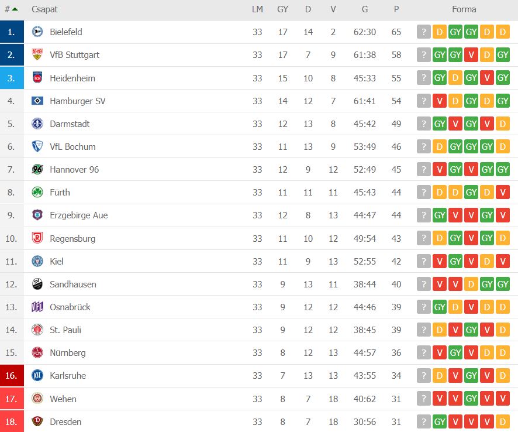Viewport: 518px width, 432px height.
Task: Open the Heidenheim team link
Action: click(x=72, y=78)
